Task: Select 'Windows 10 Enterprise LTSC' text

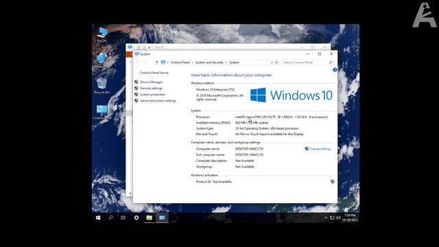Action: pos(215,90)
